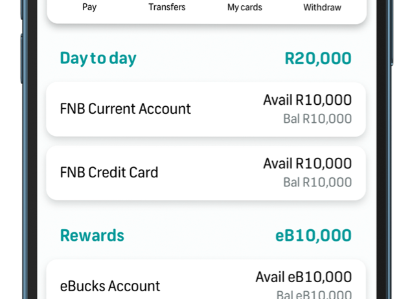Image resolution: width=412 pixels, height=299 pixels.
Task: Open the FNB Current Account name
Action: pos(125,109)
